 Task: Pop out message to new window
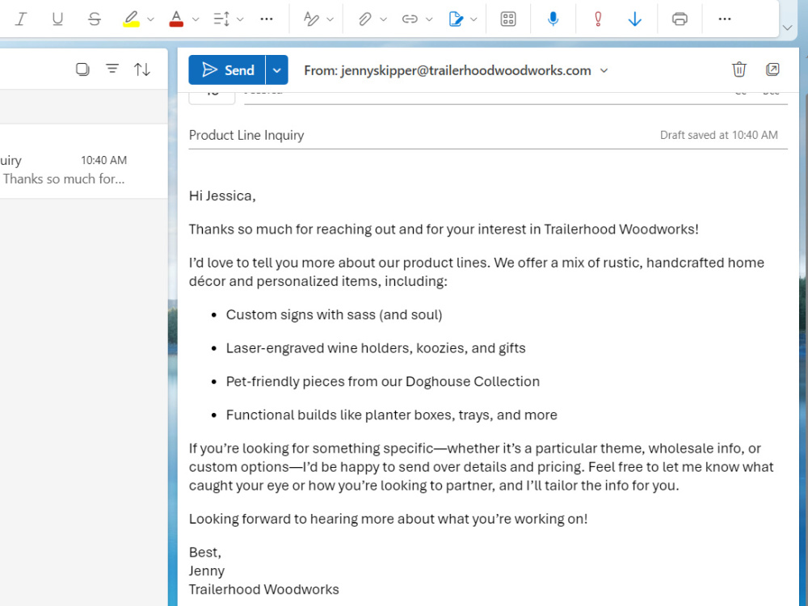772,69
